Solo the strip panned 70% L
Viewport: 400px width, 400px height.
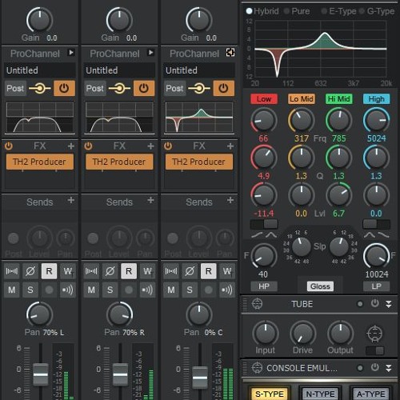coord(30,290)
